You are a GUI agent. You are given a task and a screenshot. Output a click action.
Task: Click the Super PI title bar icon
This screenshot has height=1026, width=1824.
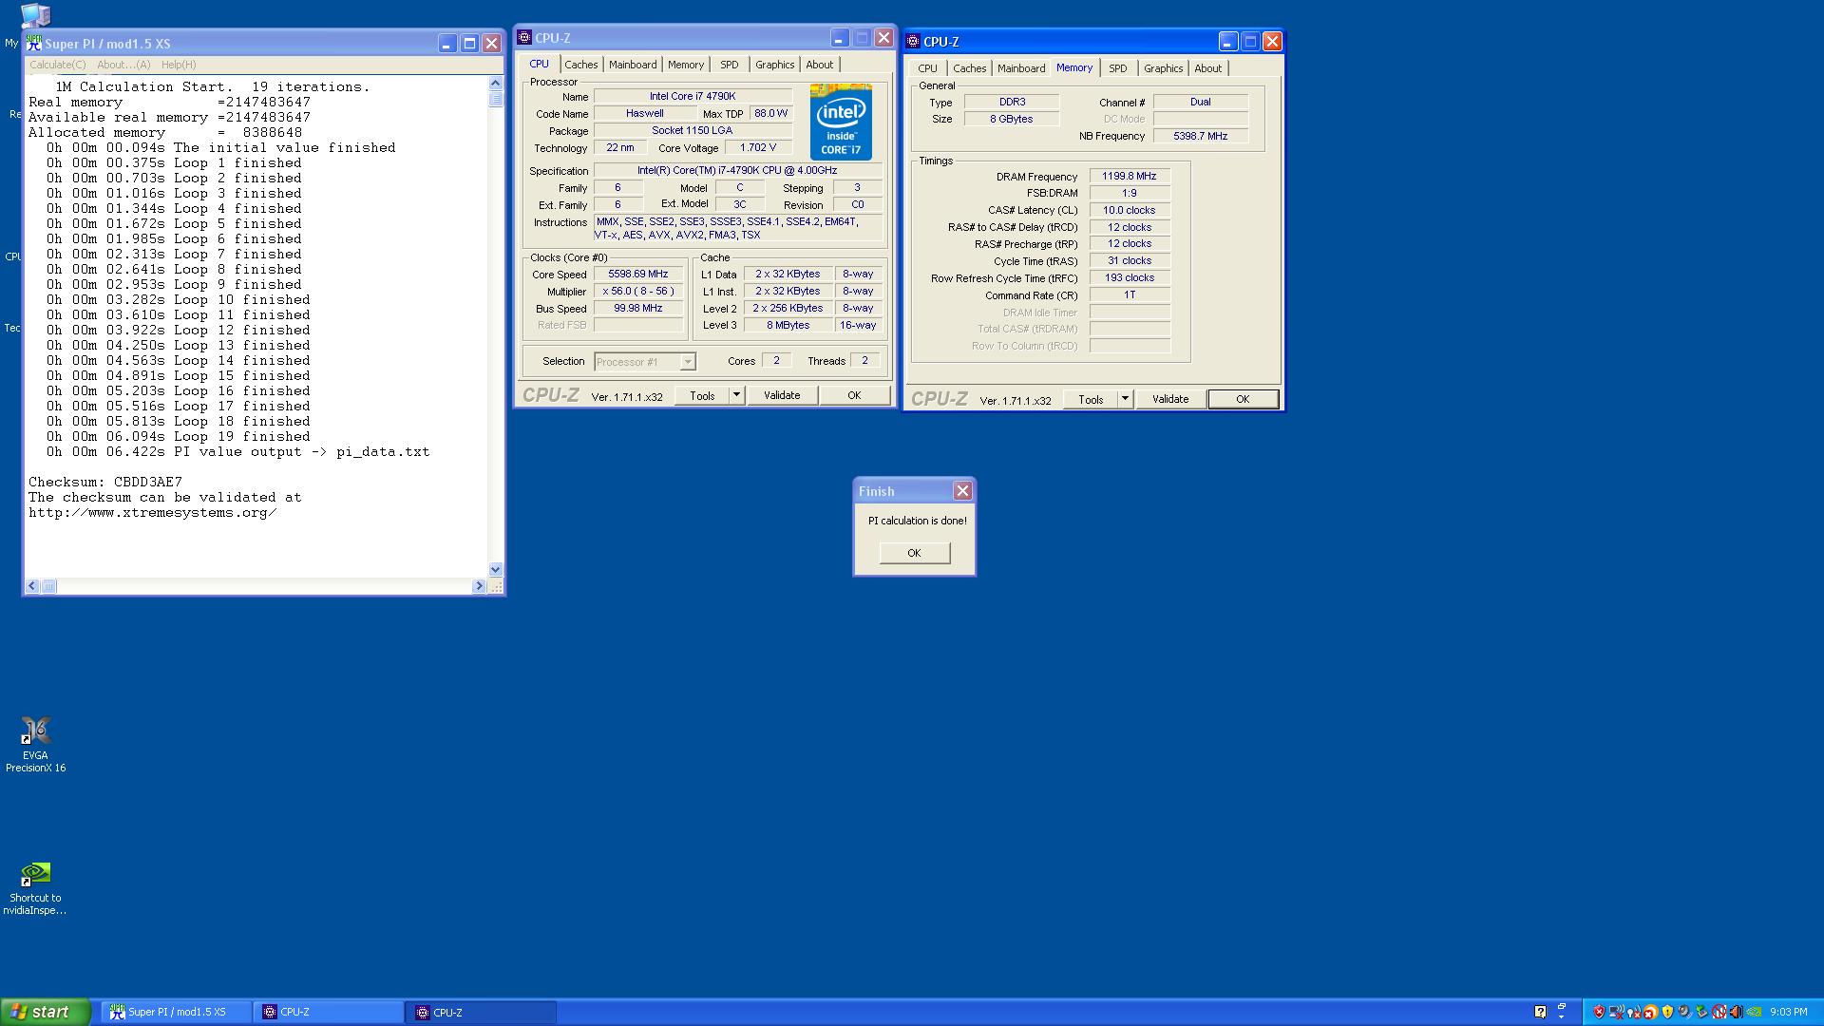tap(33, 43)
